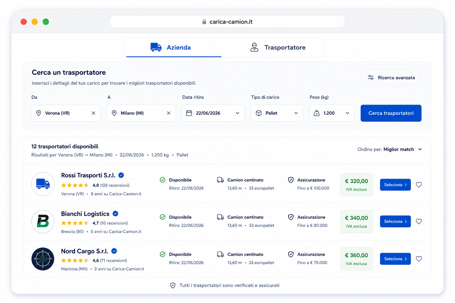
Task: Expand the Data ritiro date dropdown
Action: click(237, 113)
